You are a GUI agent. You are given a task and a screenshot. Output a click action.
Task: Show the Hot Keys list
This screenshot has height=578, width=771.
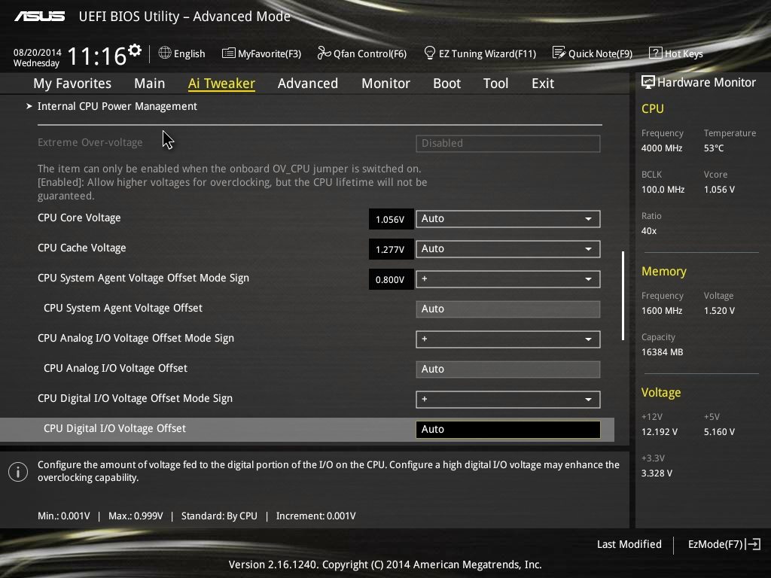tap(676, 53)
